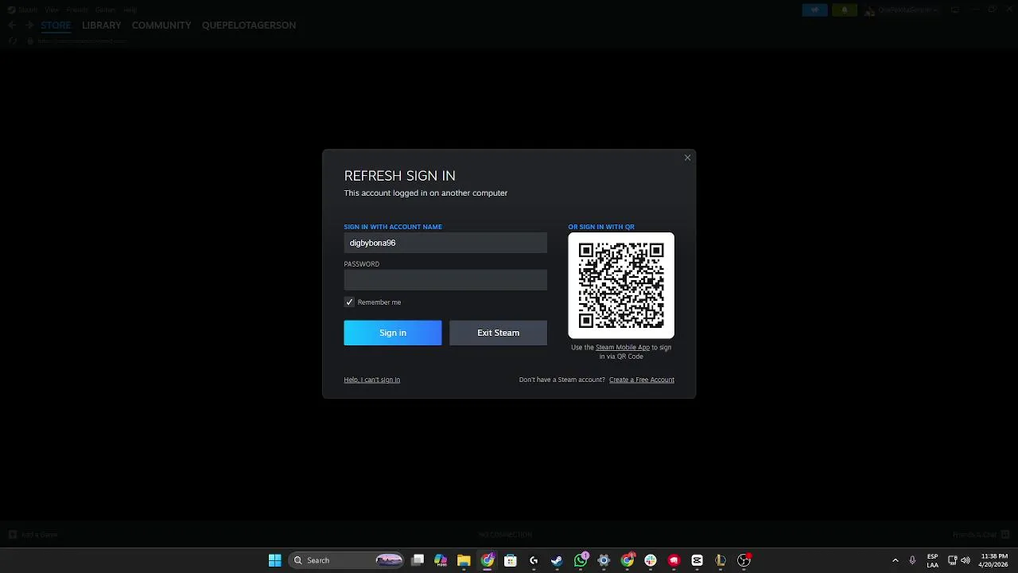Open the QUEPELOTAGERSON profile tab
The width and height of the screenshot is (1018, 573).
[249, 25]
